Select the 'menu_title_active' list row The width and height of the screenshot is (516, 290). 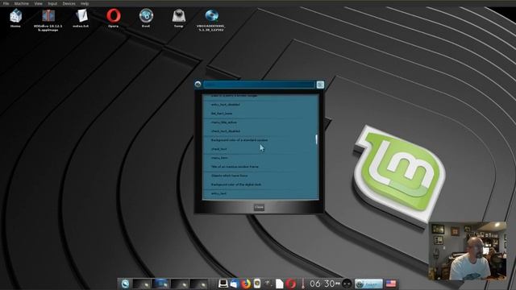[x=260, y=122]
